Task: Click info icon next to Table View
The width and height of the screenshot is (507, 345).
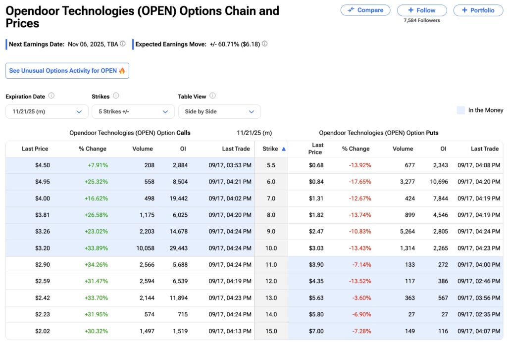Action: click(x=213, y=96)
